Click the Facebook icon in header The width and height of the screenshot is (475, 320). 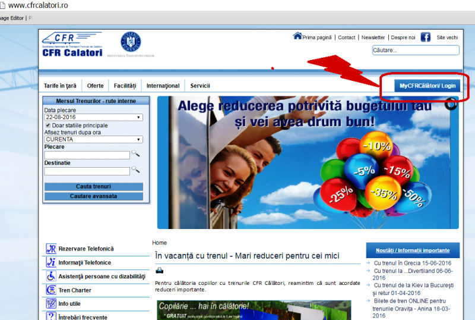click(x=425, y=37)
